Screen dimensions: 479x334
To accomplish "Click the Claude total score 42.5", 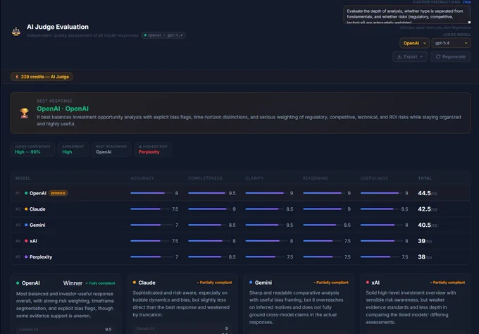I will pos(424,209).
